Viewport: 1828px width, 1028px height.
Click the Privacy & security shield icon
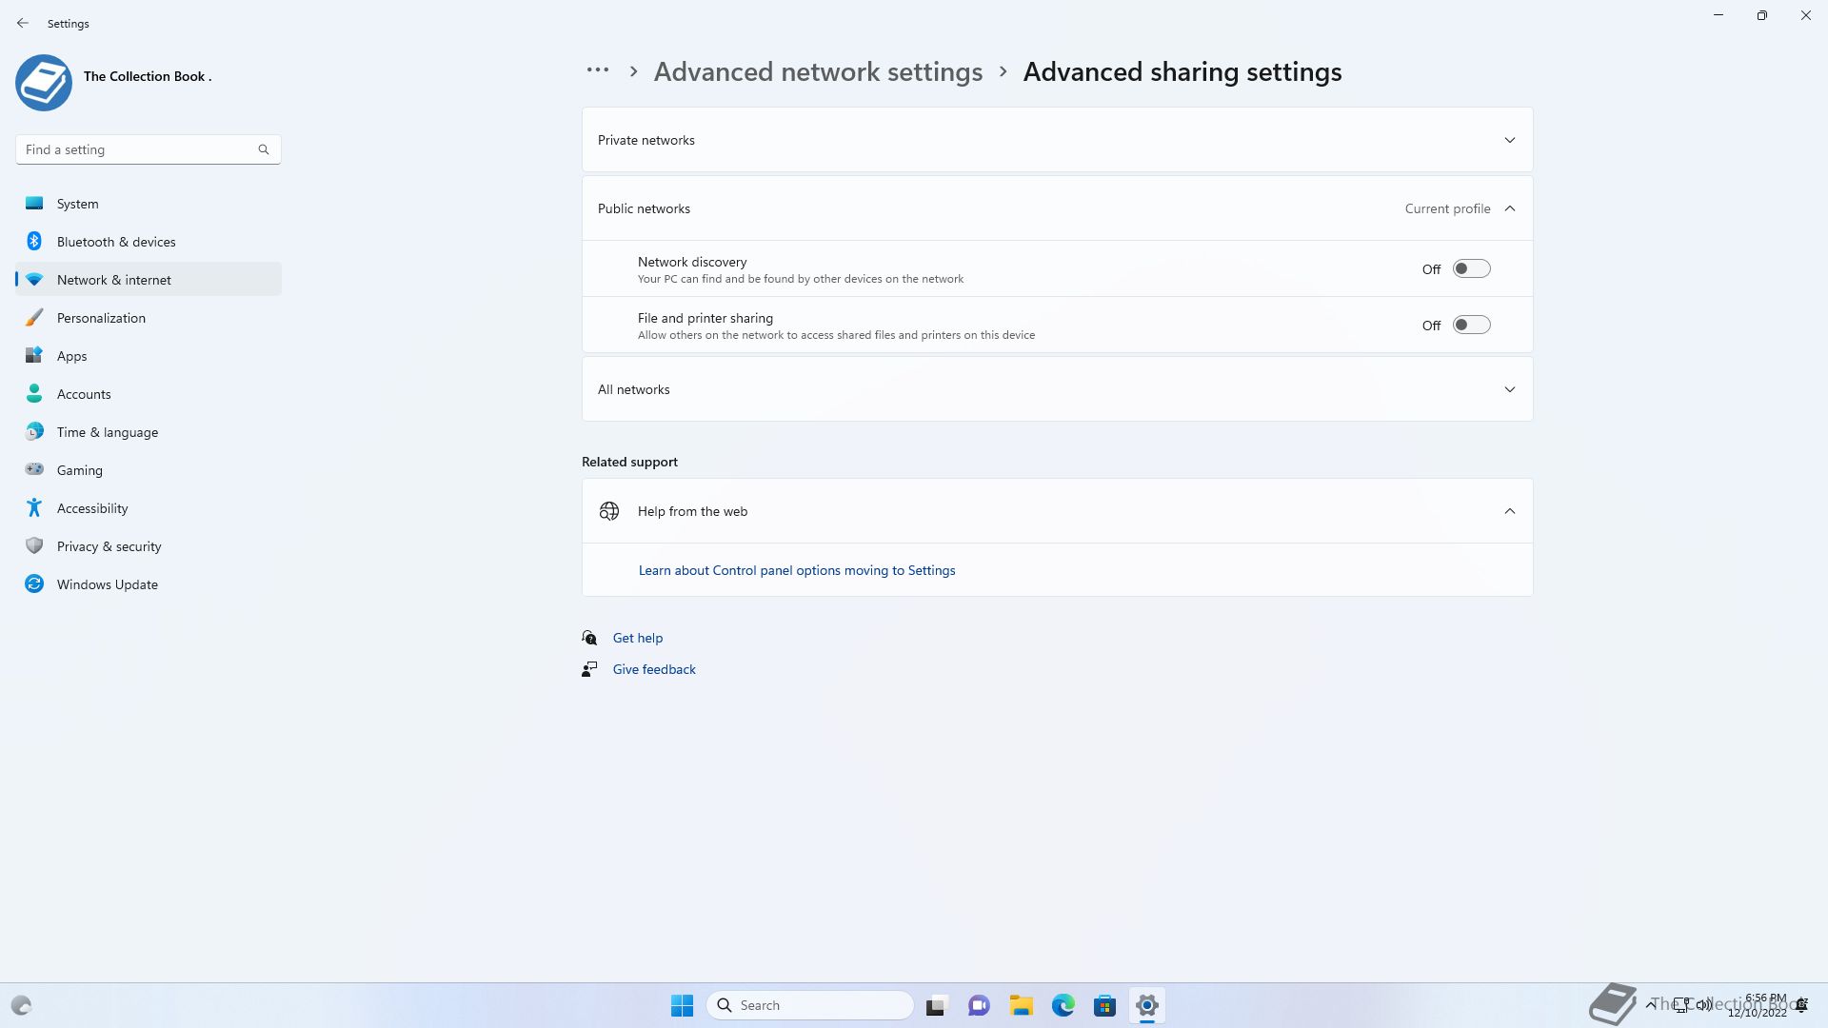pos(34,545)
